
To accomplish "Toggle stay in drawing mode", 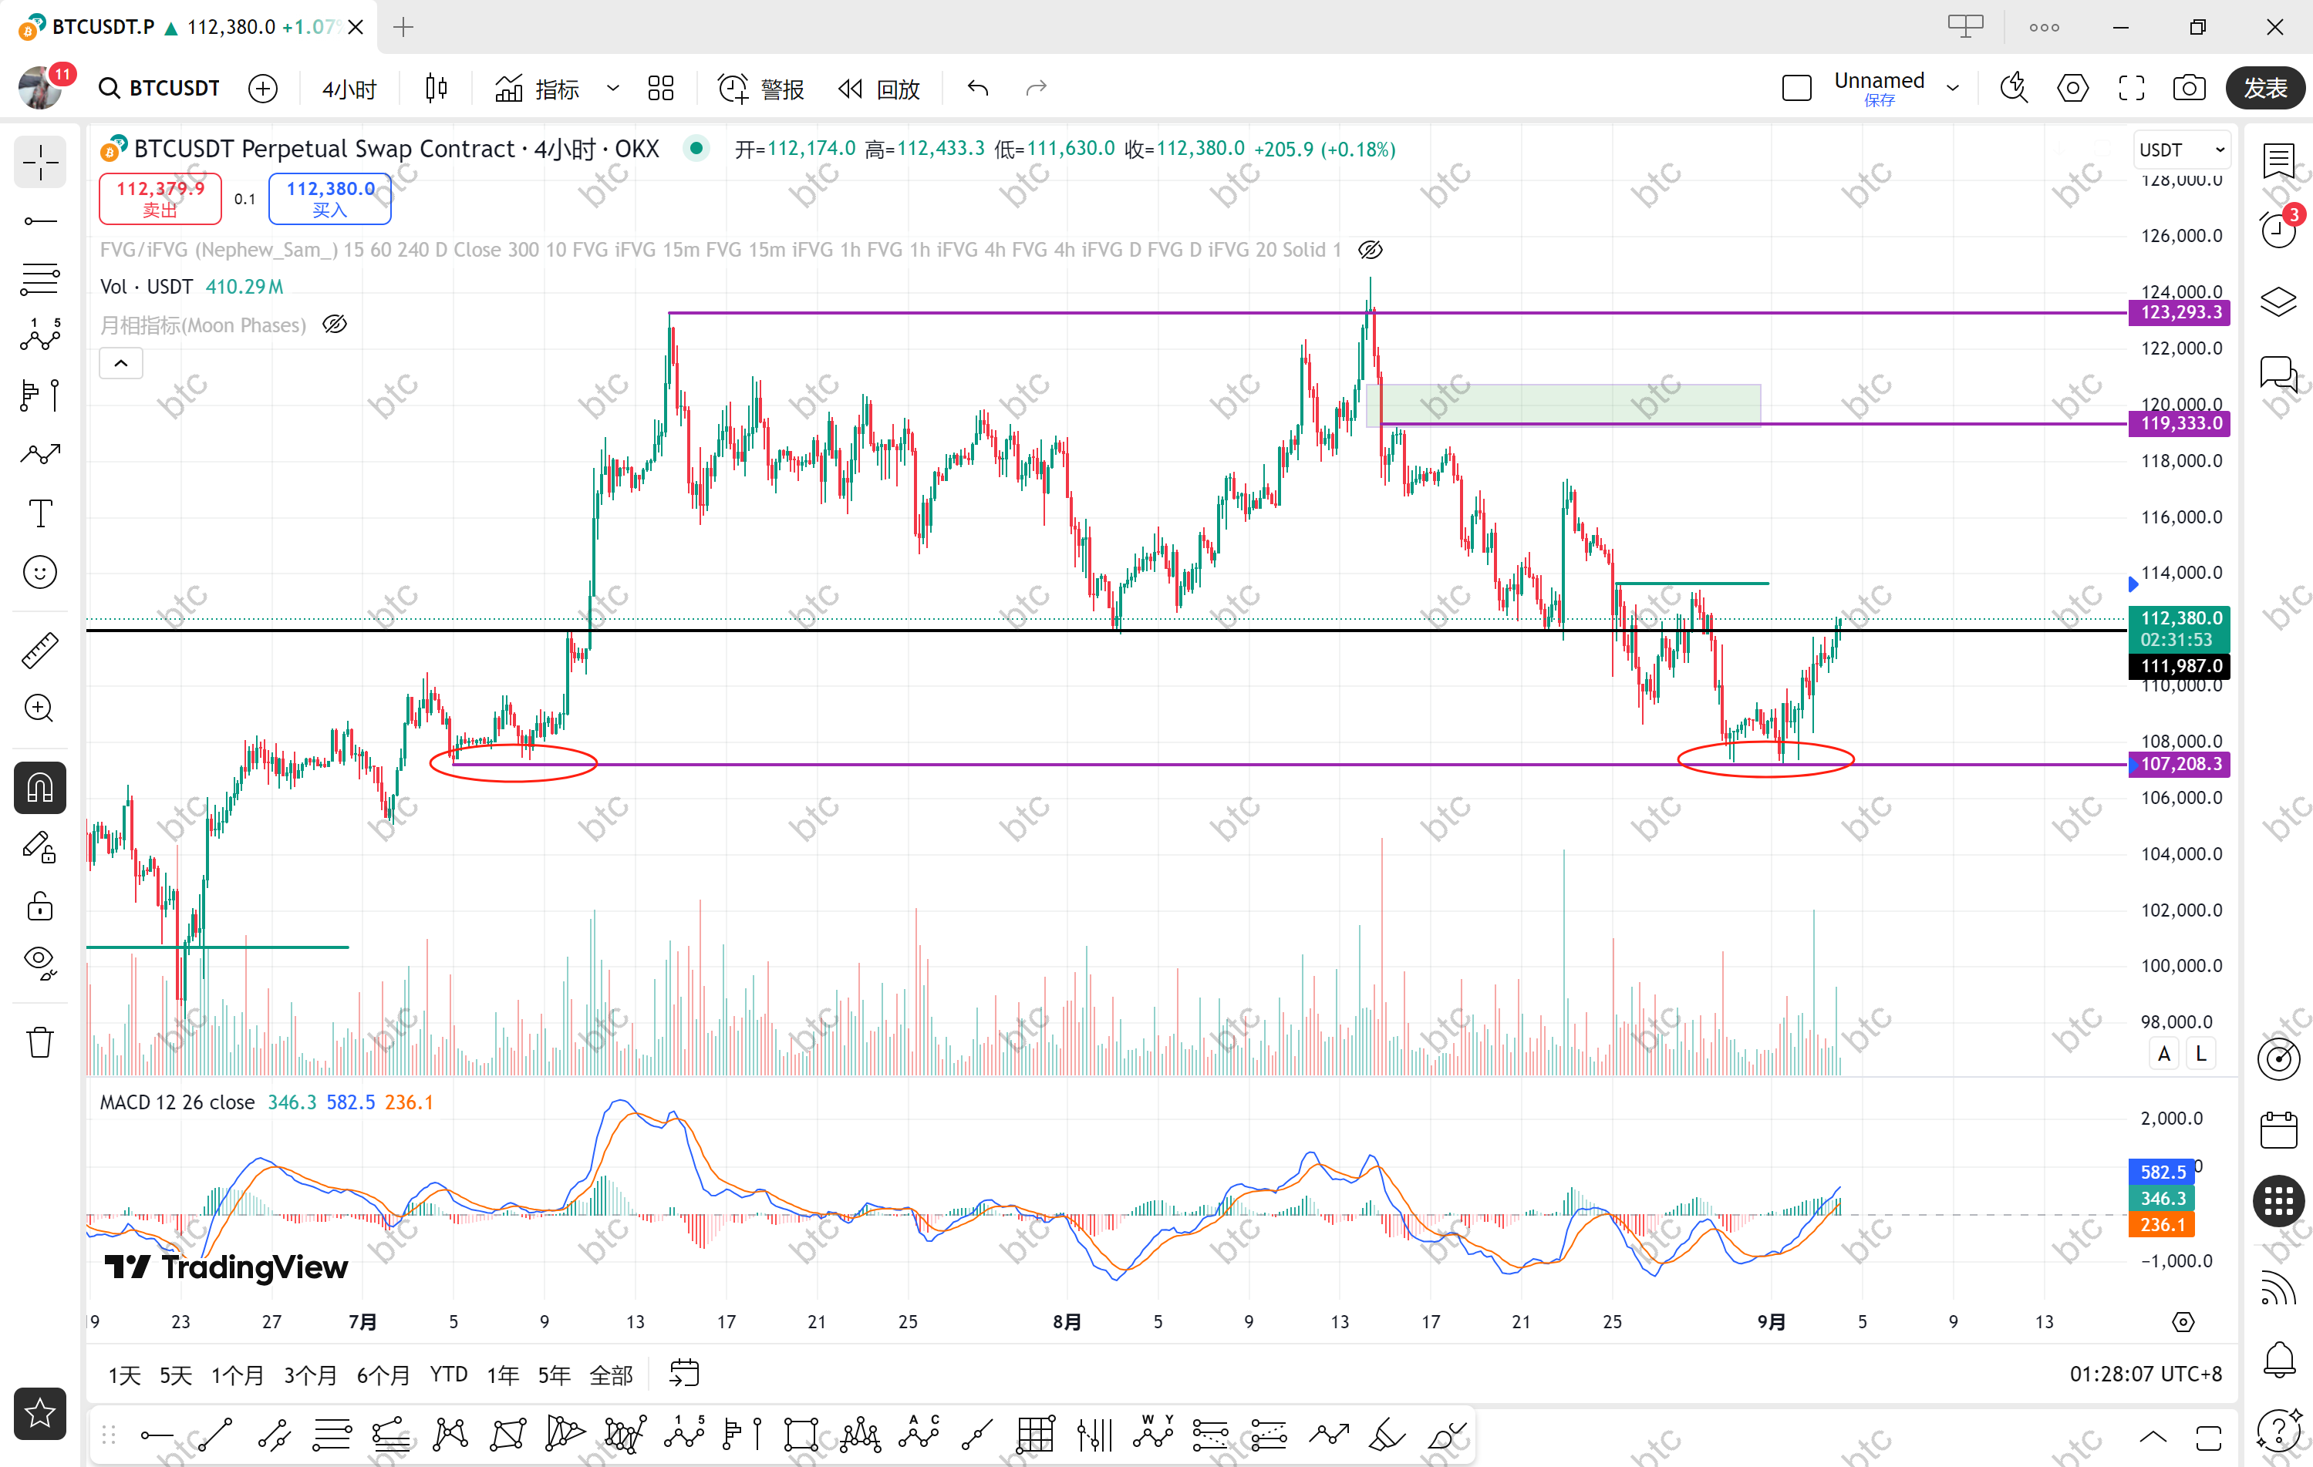I will click(40, 848).
